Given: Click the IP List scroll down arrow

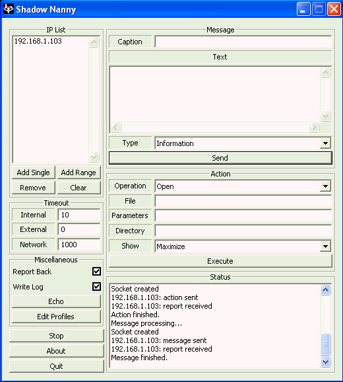Looking at the screenshot, I should coord(94,157).
